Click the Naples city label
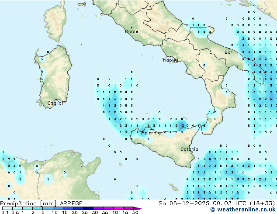 (x=171, y=60)
